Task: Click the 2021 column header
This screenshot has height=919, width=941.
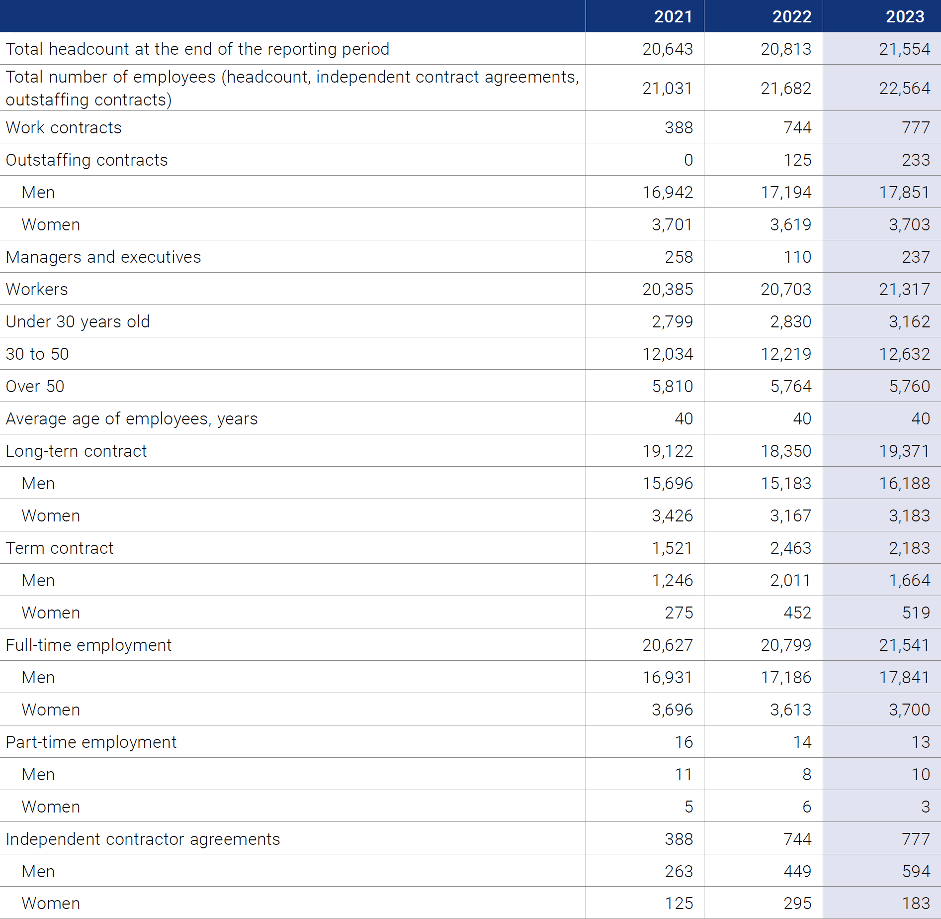Action: click(x=673, y=16)
